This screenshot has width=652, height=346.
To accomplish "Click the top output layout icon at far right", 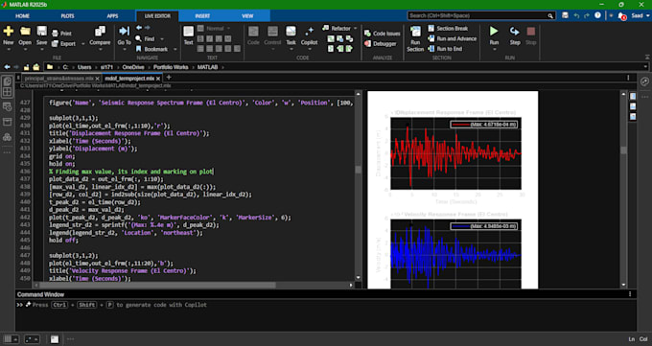I will point(633,96).
